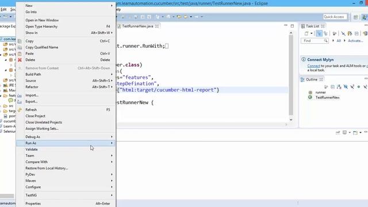Click the Copy Qualified Name icon
The width and height of the screenshot is (368, 207).
20,47
